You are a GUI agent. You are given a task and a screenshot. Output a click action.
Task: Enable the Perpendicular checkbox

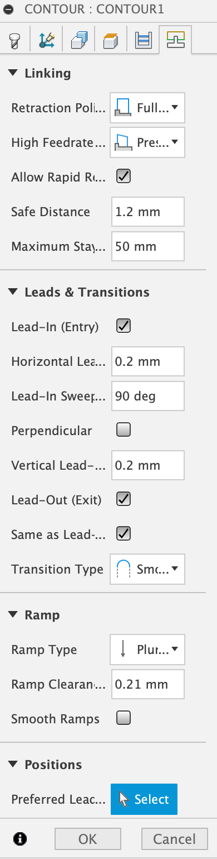click(123, 430)
